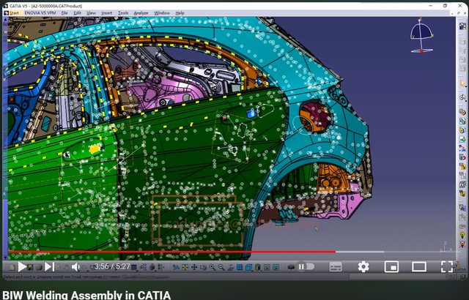469x300 pixels.
Task: Enable theater mode view
Action: [418, 267]
